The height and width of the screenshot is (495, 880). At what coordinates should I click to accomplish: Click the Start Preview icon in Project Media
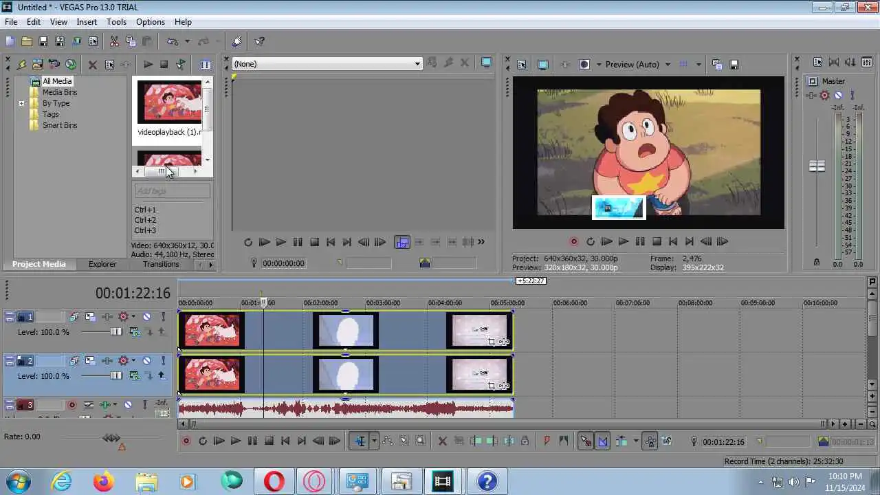[148, 65]
